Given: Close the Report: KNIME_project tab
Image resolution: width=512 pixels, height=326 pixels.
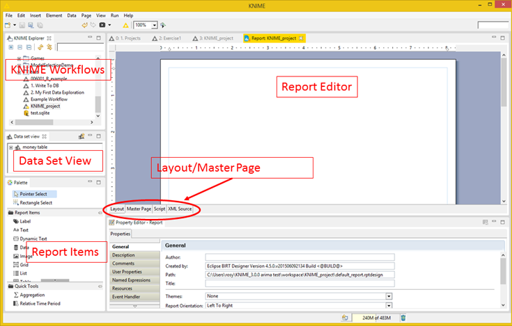Looking at the screenshot, I should click(301, 38).
